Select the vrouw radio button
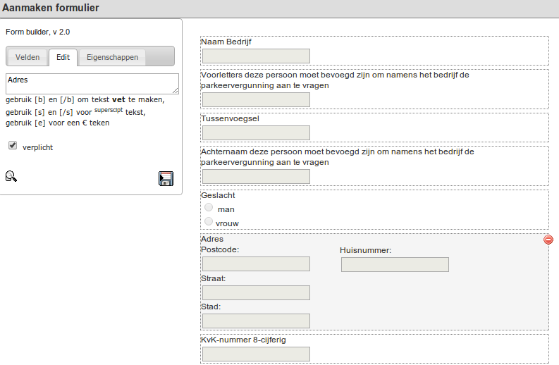The width and height of the screenshot is (559, 365). (x=208, y=222)
